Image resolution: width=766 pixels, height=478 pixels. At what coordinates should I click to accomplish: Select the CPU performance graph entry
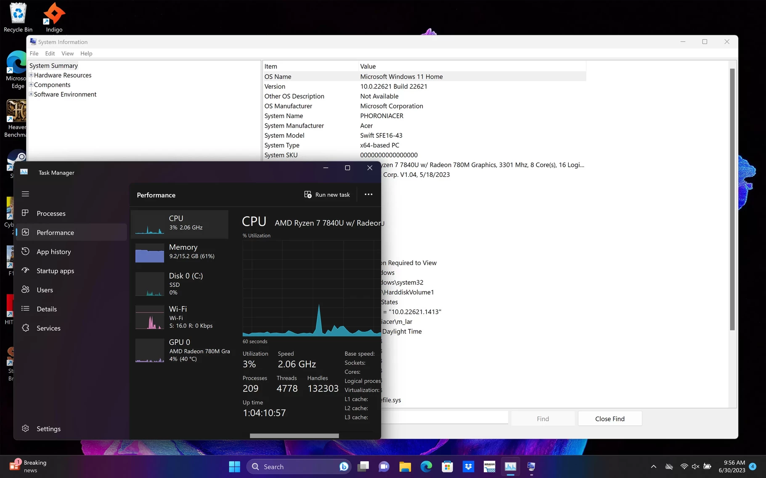(180, 224)
